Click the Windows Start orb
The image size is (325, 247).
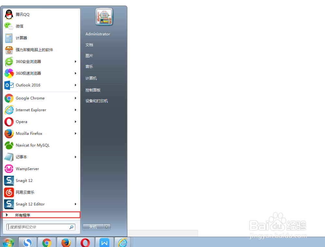click(x=8, y=242)
